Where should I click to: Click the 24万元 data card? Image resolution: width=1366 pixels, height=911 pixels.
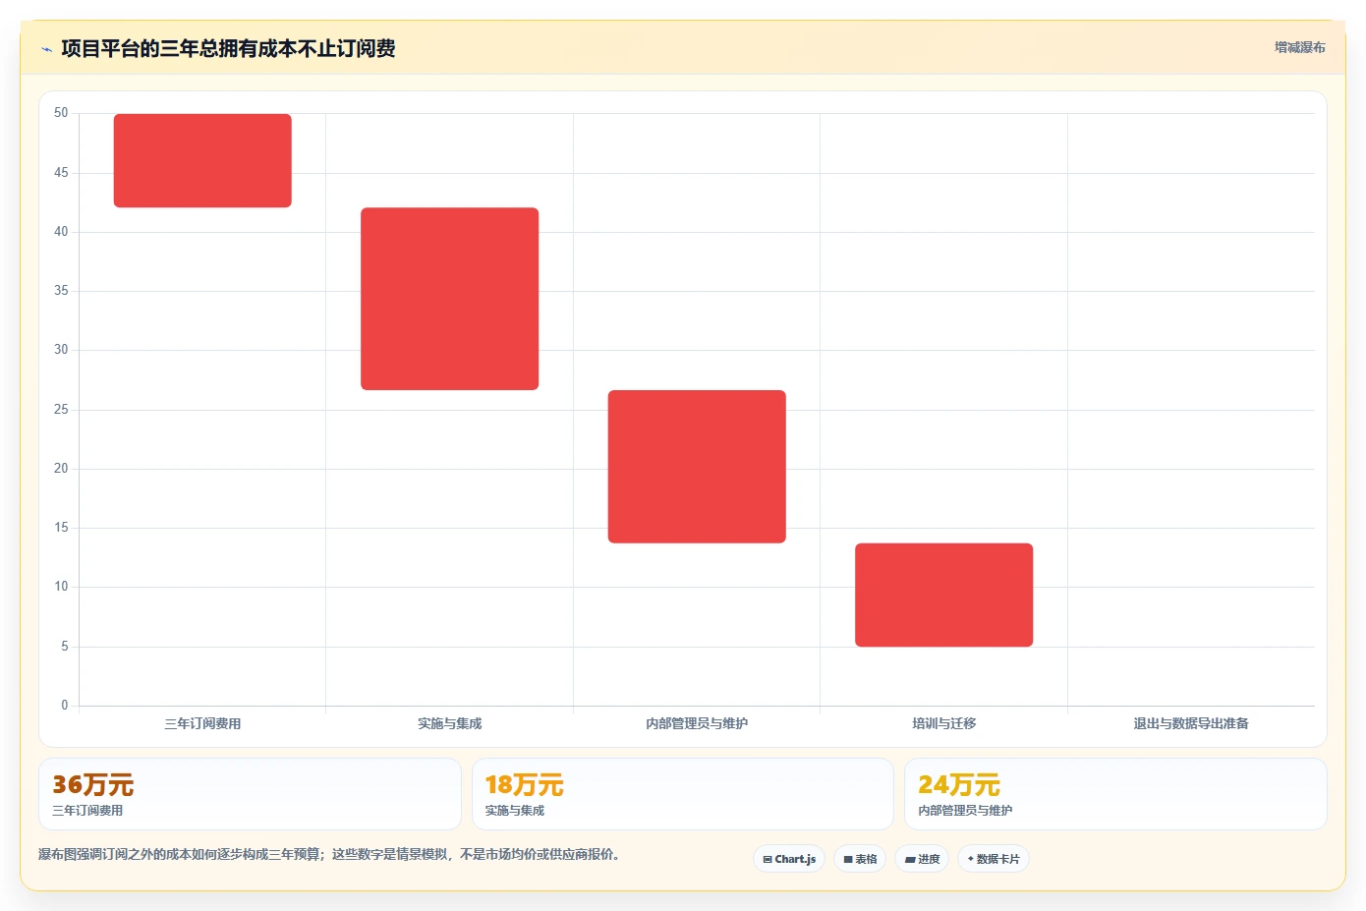pos(1115,794)
